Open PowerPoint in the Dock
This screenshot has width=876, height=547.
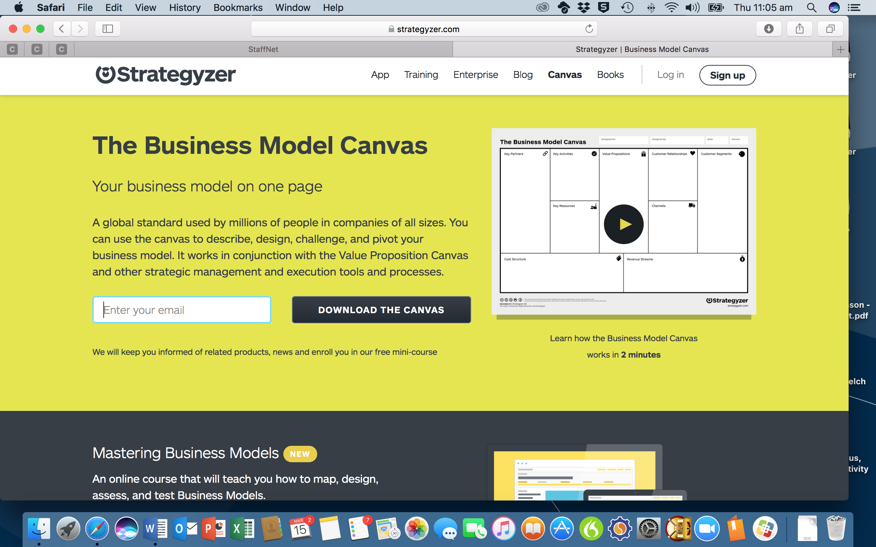tap(214, 528)
